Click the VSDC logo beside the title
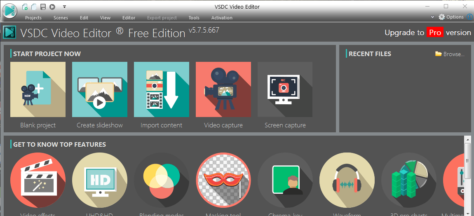 10,33
